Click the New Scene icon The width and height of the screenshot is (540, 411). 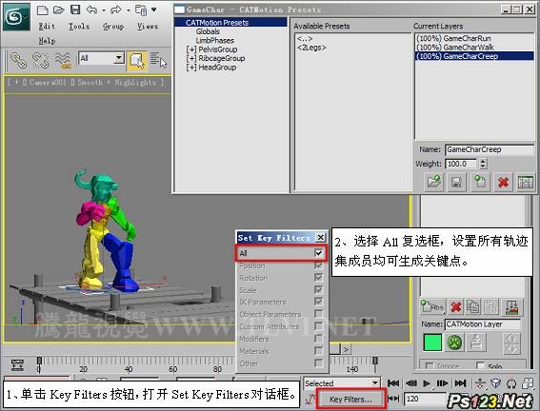(42, 10)
